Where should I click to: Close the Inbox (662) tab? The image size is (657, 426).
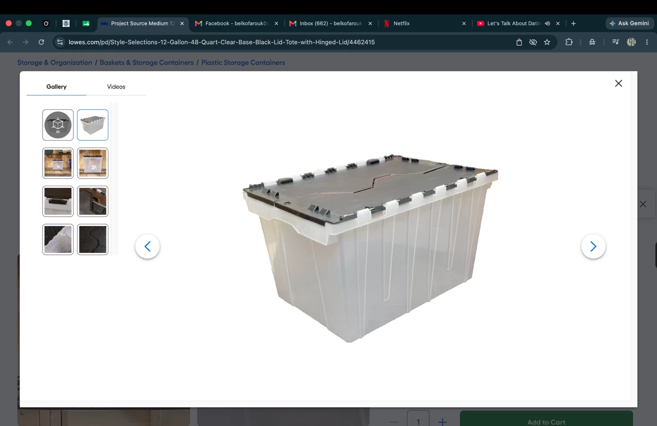(x=370, y=23)
